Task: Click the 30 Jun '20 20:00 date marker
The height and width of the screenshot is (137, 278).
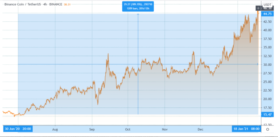Action: [18, 129]
